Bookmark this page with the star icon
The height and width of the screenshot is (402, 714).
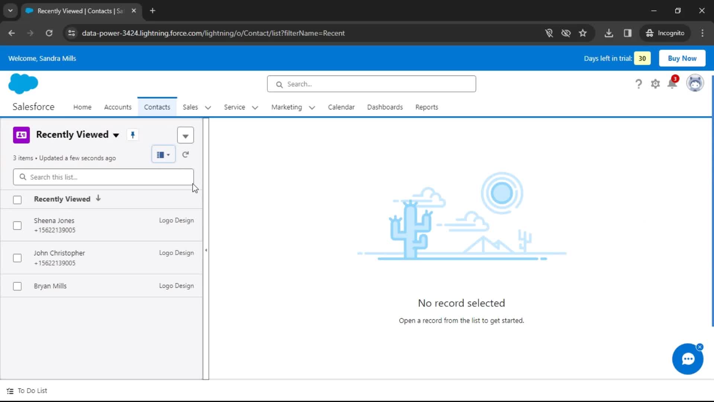pyautogui.click(x=583, y=33)
